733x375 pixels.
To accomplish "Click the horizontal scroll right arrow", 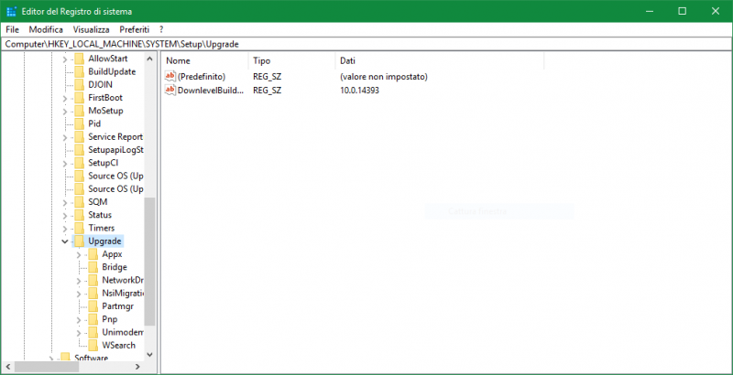I will click(138, 367).
